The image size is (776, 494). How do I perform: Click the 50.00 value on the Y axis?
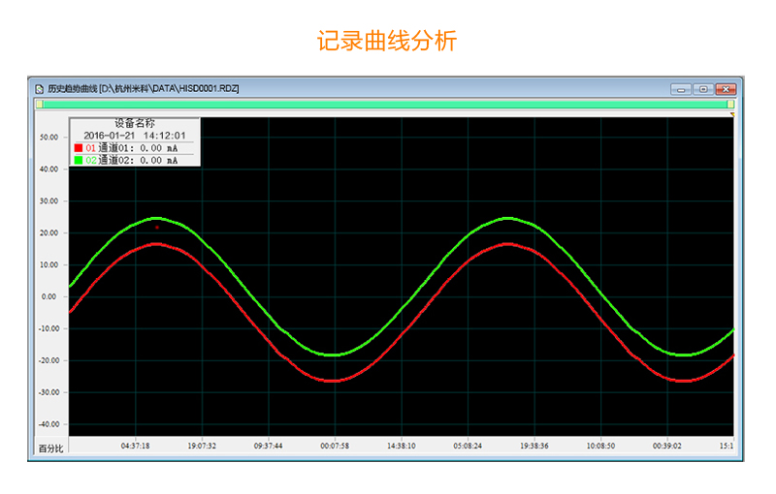(48, 138)
